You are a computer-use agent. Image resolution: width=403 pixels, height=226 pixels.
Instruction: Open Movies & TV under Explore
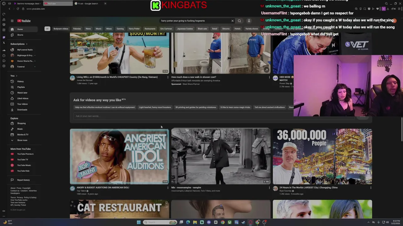[x=24, y=135]
